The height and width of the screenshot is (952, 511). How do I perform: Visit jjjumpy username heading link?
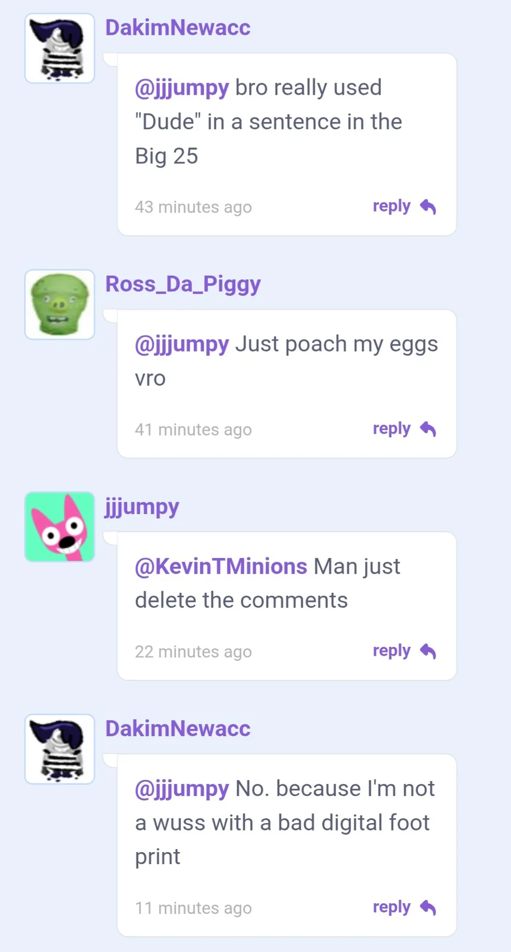(x=142, y=507)
